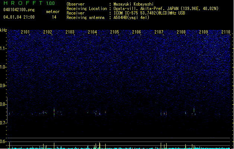The width and height of the screenshot is (234, 149).
Task: Click the 2107 time marker
Action: [159, 32]
